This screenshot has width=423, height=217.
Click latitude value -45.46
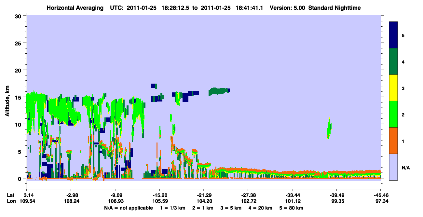pyautogui.click(x=380, y=195)
